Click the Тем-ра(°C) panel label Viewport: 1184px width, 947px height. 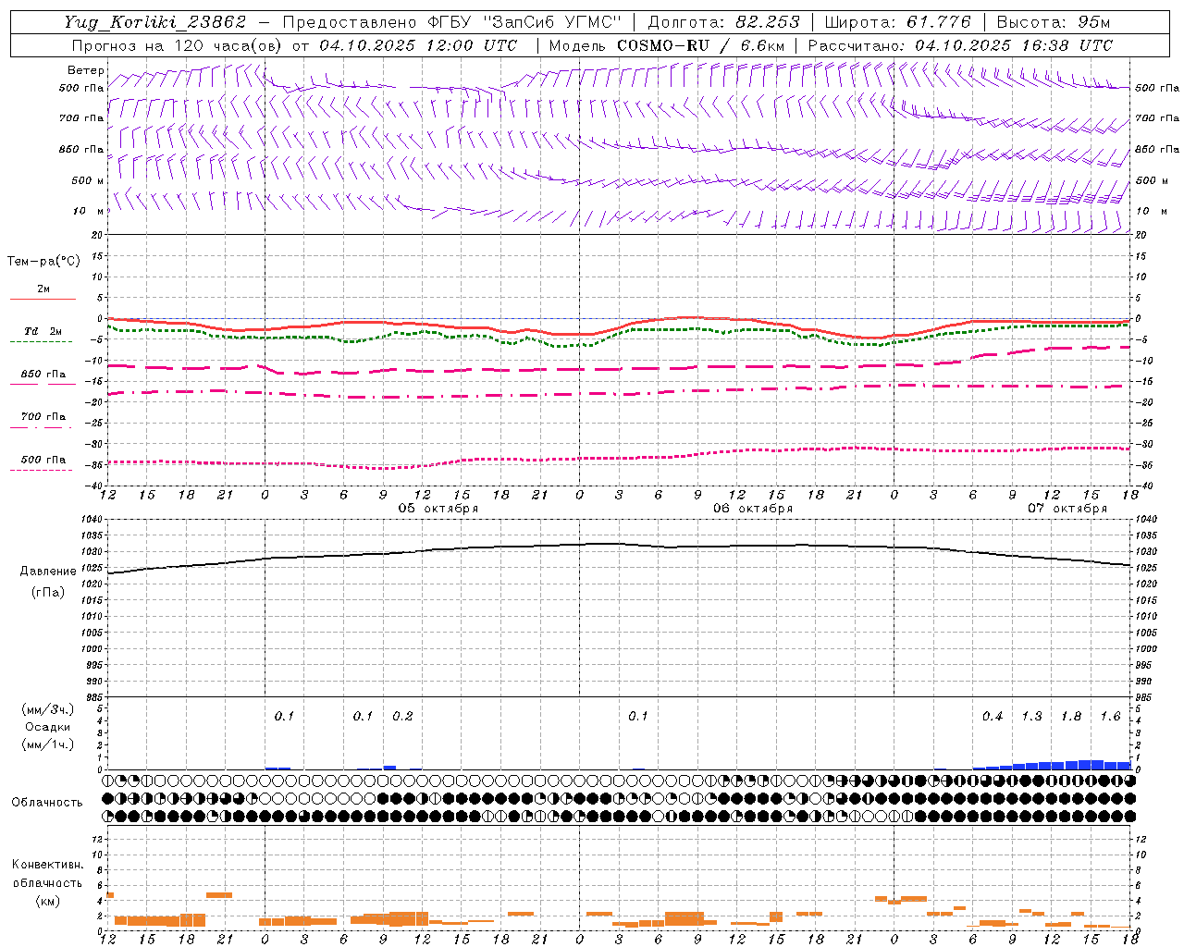(43, 262)
